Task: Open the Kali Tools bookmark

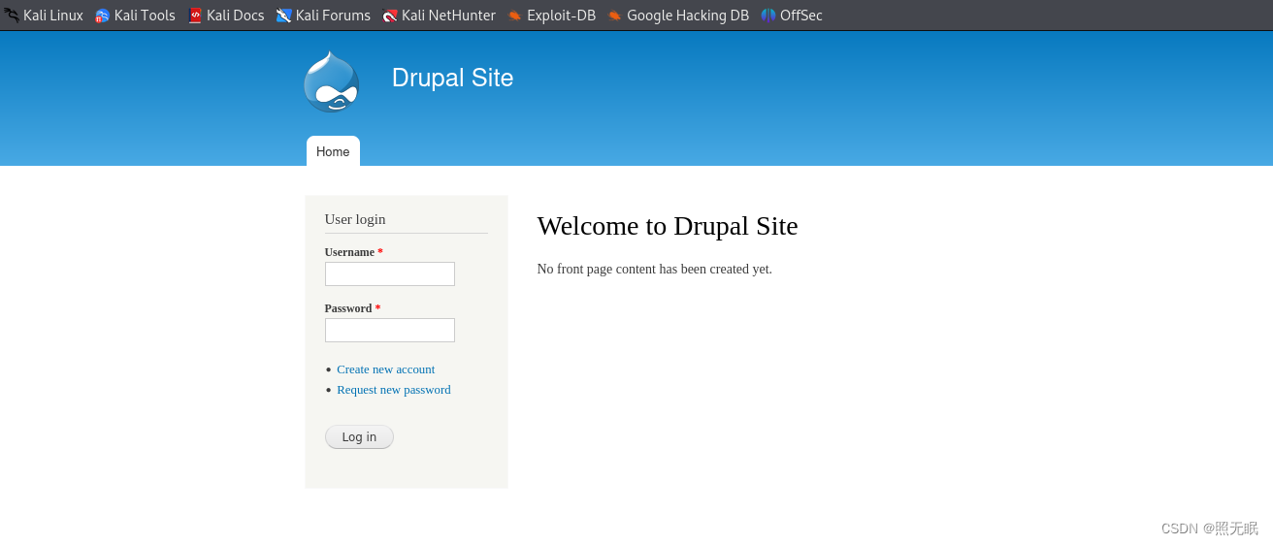Action: pos(135,16)
